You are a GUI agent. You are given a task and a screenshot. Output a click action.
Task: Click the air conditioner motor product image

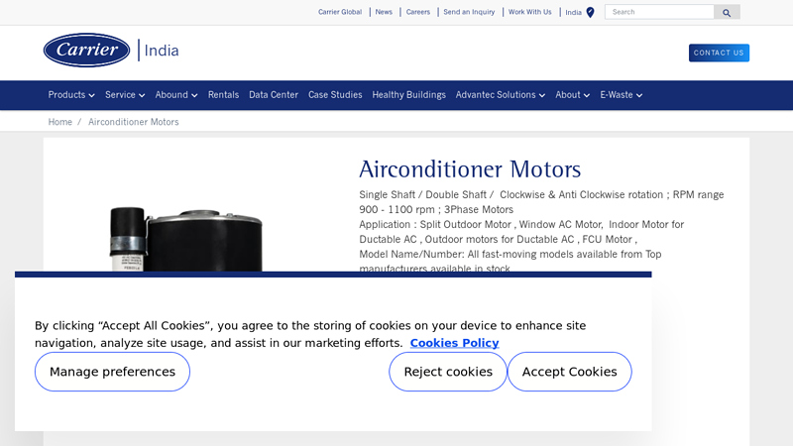tap(186, 239)
